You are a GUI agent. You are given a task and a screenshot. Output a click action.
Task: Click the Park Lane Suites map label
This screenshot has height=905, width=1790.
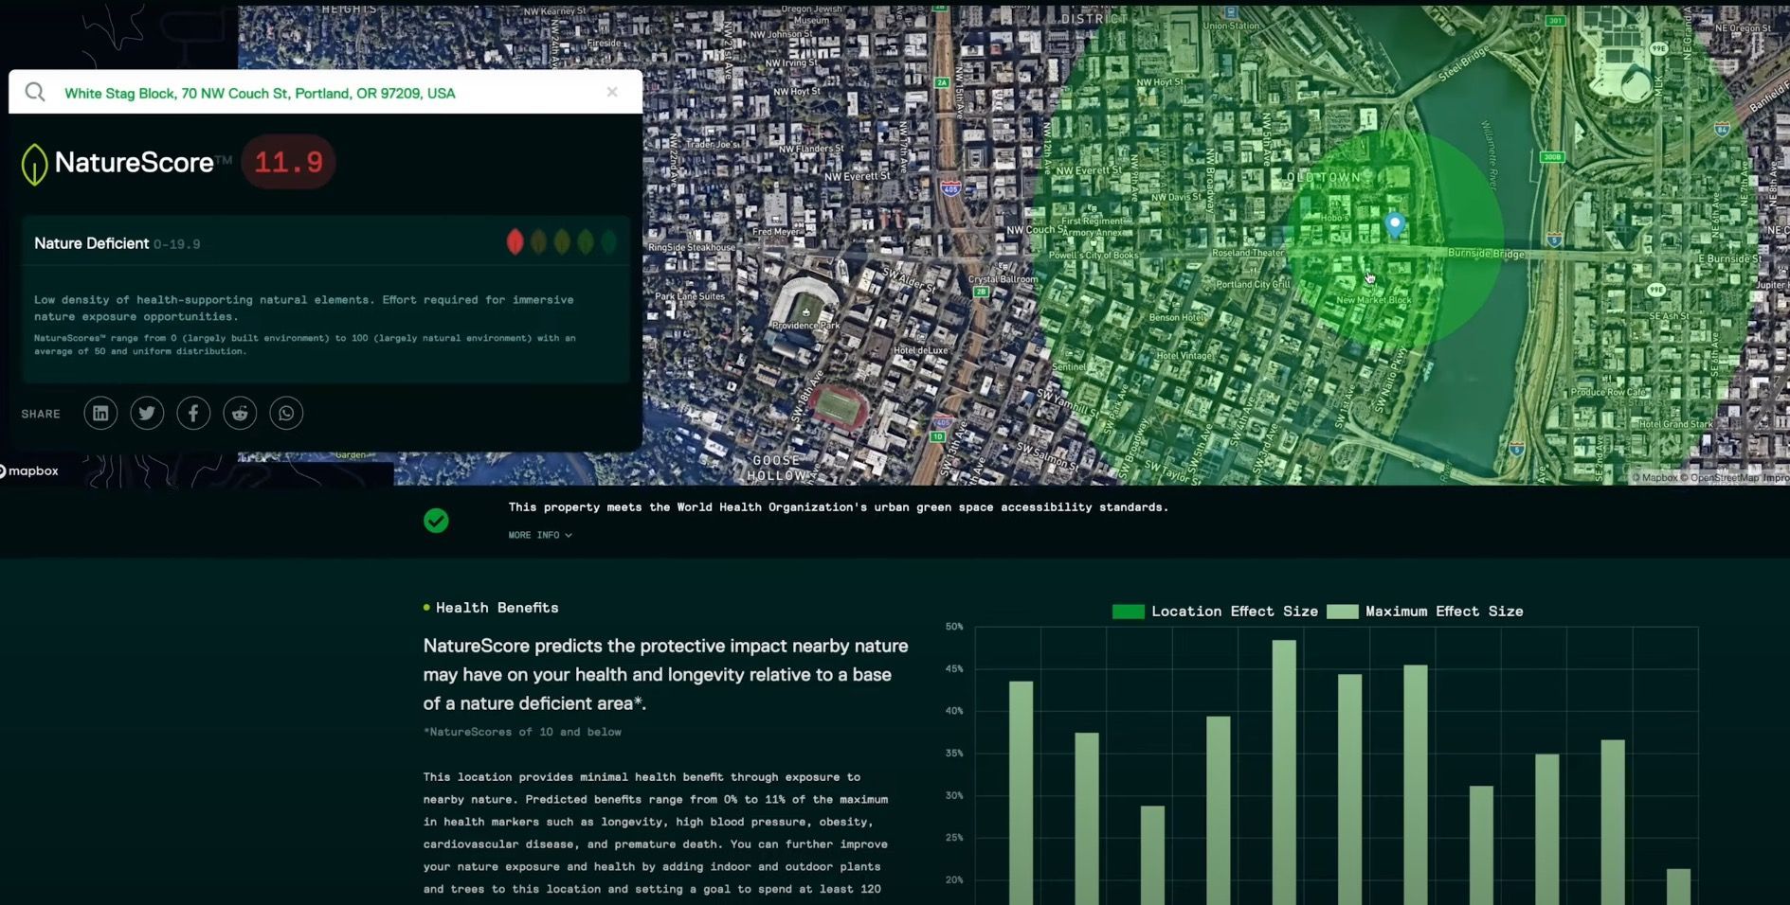point(690,296)
